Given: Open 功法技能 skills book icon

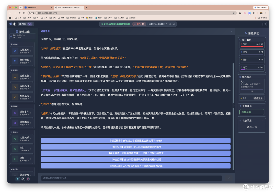Looking at the screenshot, I should pyautogui.click(x=15, y=77).
